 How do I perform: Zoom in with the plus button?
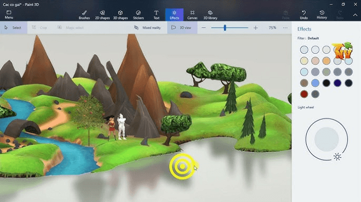pyautogui.click(x=255, y=28)
